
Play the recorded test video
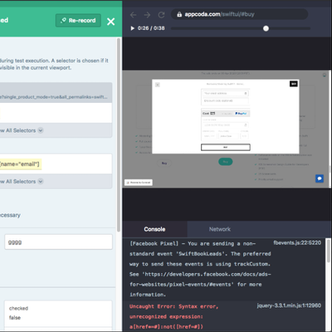tap(132, 28)
